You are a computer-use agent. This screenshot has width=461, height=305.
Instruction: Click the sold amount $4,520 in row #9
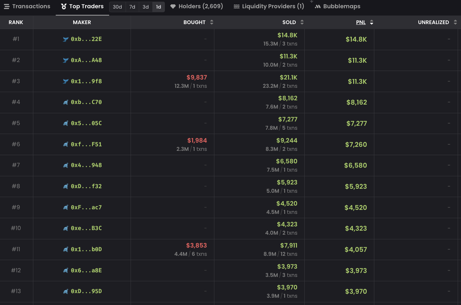pyautogui.click(x=287, y=203)
